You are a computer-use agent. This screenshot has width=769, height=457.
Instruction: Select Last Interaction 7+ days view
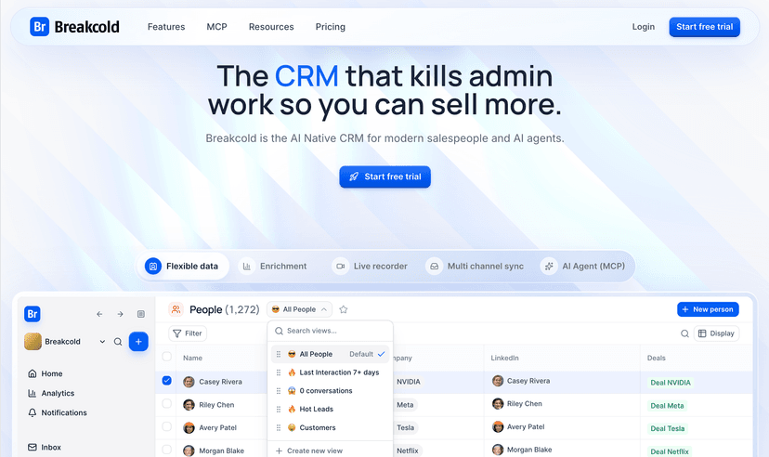330,372
